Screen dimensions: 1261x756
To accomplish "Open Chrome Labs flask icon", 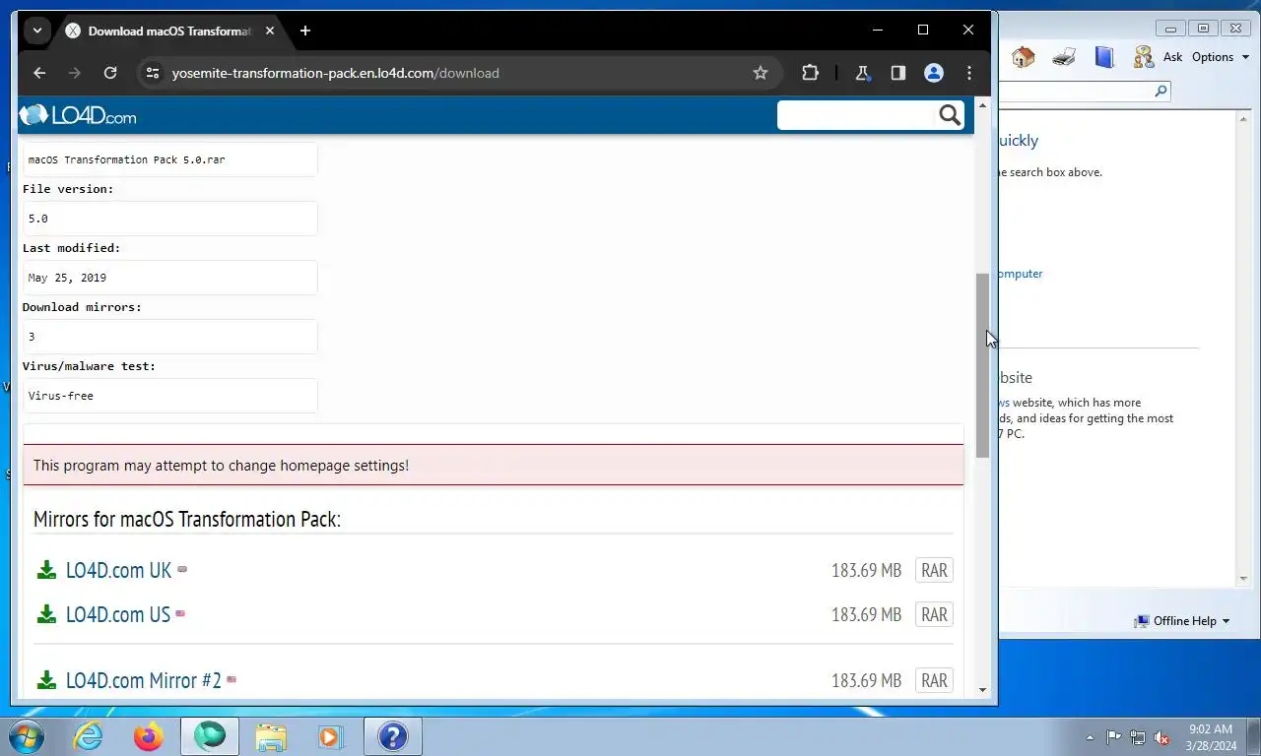I will [863, 73].
